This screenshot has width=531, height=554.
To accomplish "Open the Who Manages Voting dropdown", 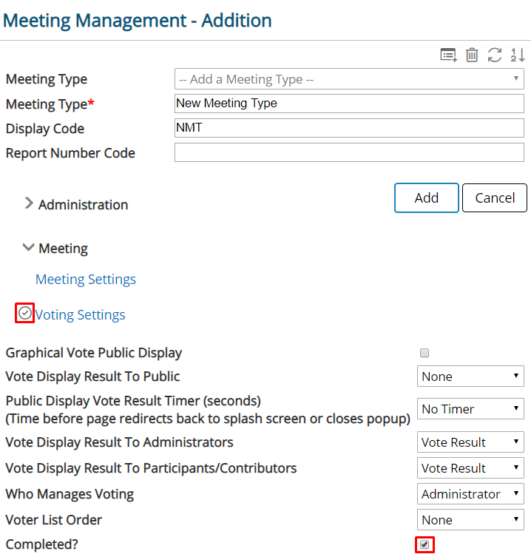I will [470, 493].
